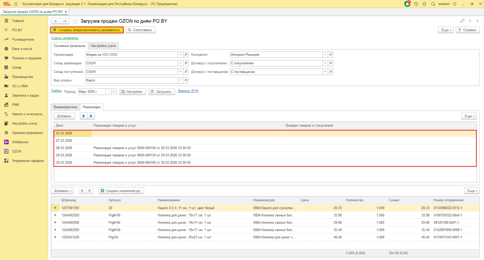Open the Файлы link
484x260 pixels.
56,91
